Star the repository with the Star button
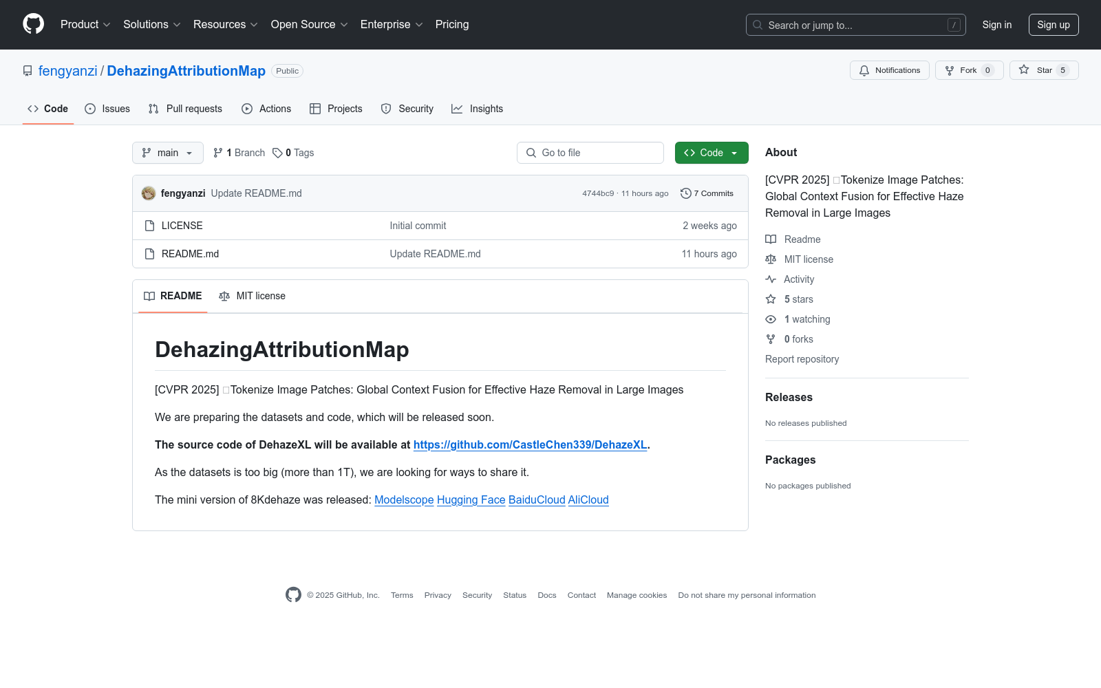The height and width of the screenshot is (688, 1101). point(1044,70)
